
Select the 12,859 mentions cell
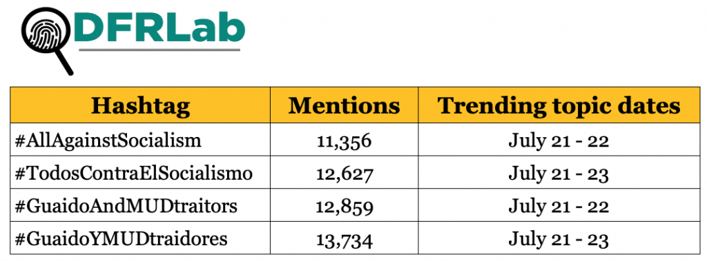(x=344, y=205)
